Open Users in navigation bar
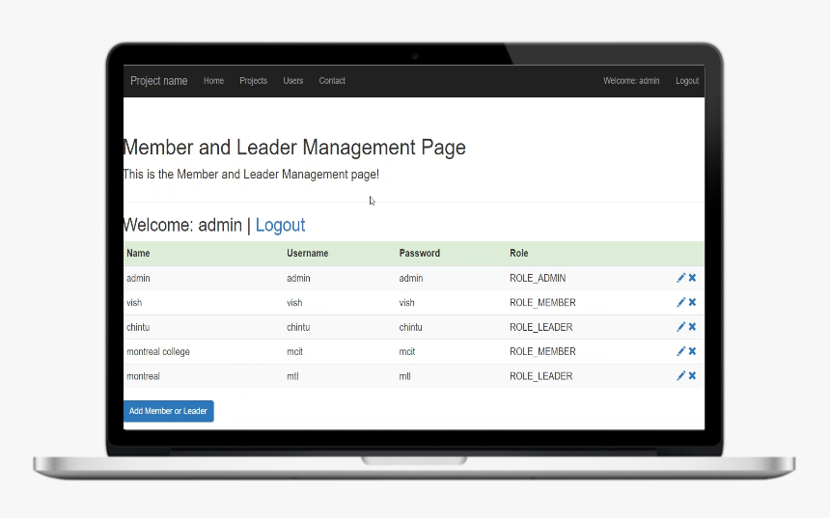The width and height of the screenshot is (830, 518). [x=292, y=81]
